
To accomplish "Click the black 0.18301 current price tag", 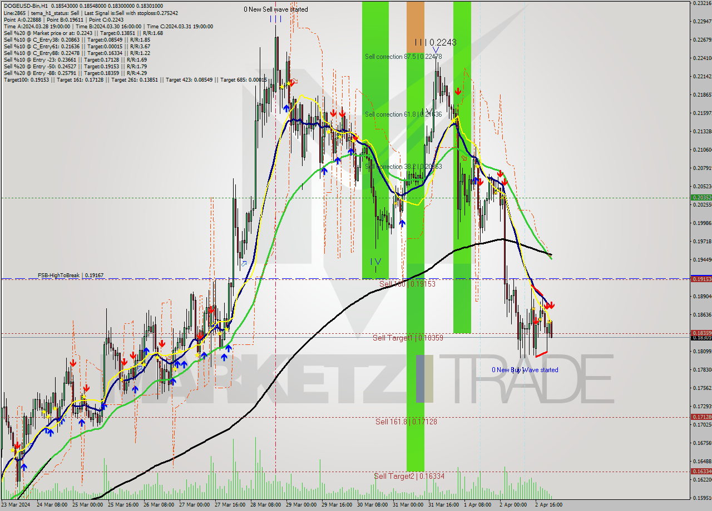I will click(x=700, y=338).
